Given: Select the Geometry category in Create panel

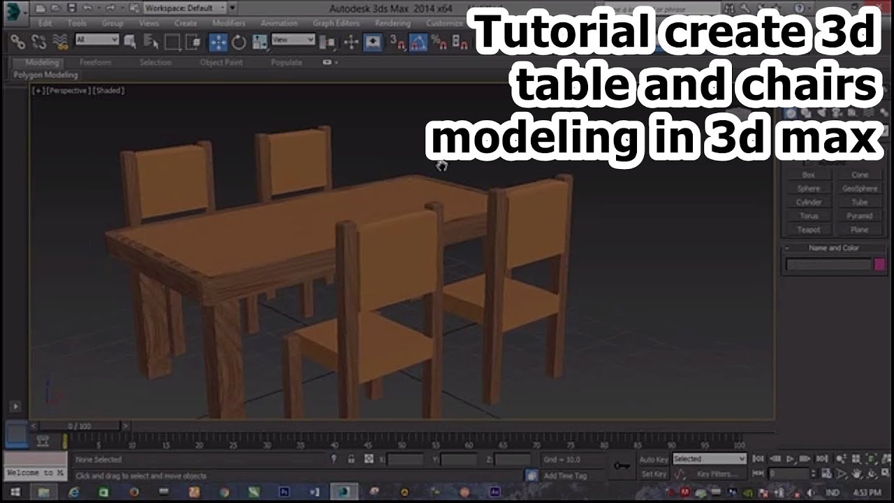Looking at the screenshot, I should pos(791,113).
